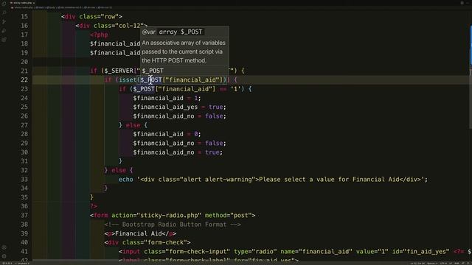Click type="radio" on line 41
472x265 pixels.
(x=255, y=252)
